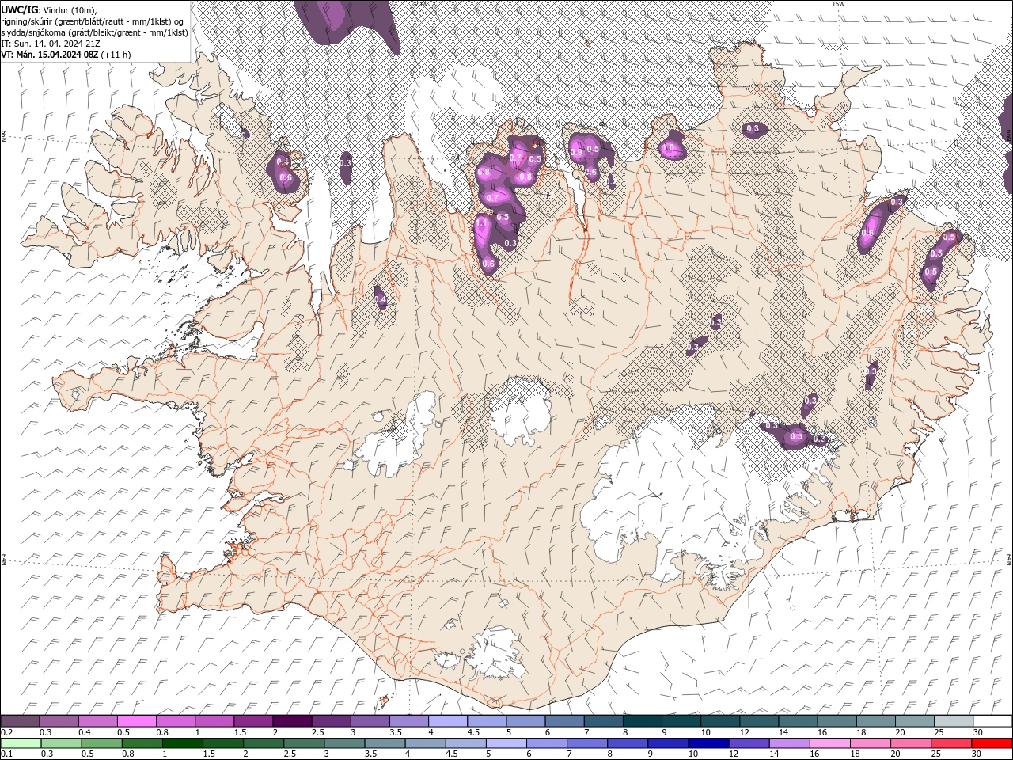
Task: Click the '1.1' precipitation value on the map
Action: (x=482, y=224)
